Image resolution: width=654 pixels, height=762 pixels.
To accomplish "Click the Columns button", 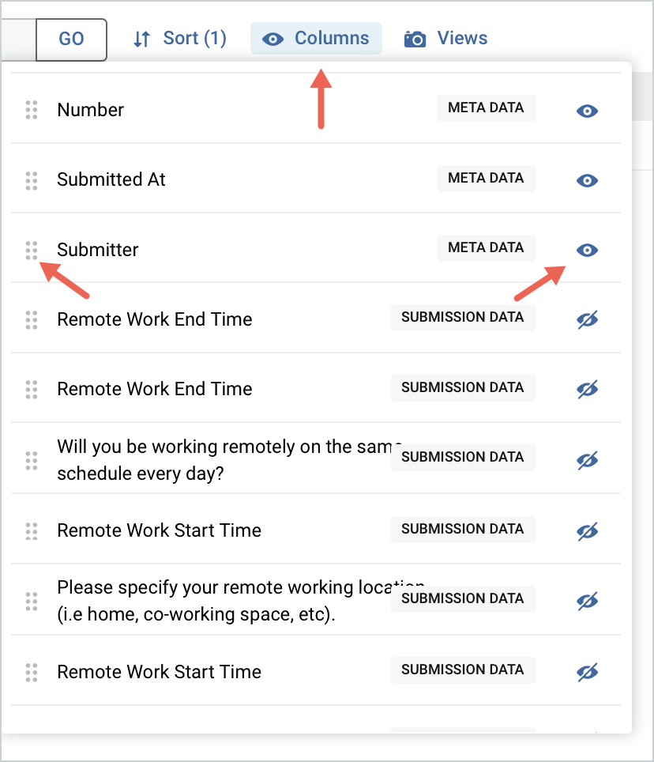I will click(x=316, y=38).
